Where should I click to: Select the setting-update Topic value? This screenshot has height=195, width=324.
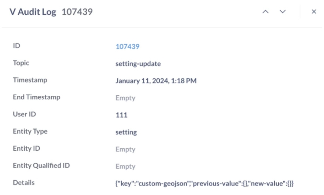click(x=138, y=64)
